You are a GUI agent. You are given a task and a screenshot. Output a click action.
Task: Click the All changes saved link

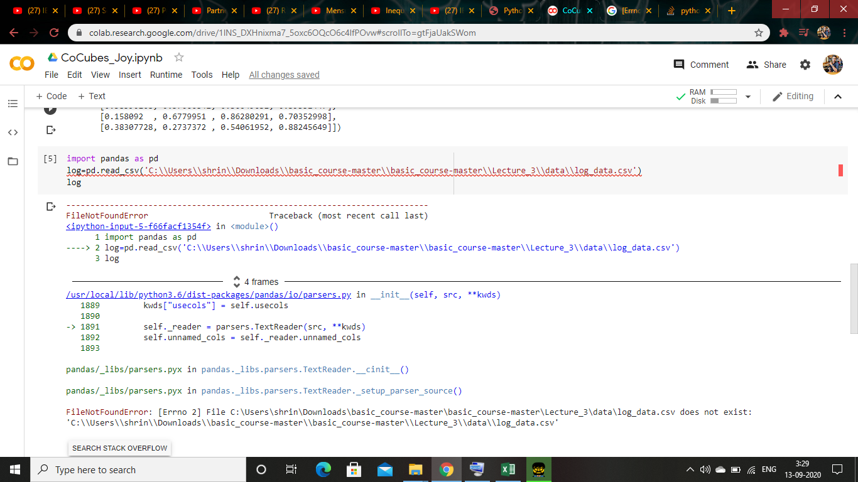(x=284, y=75)
